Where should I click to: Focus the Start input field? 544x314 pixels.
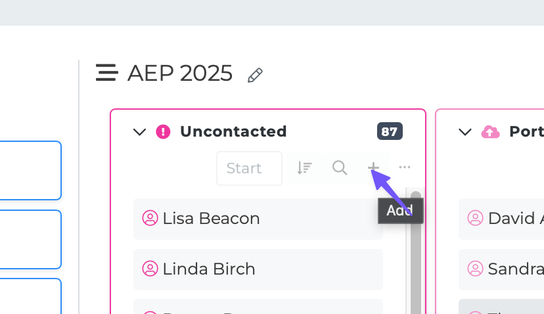point(249,168)
